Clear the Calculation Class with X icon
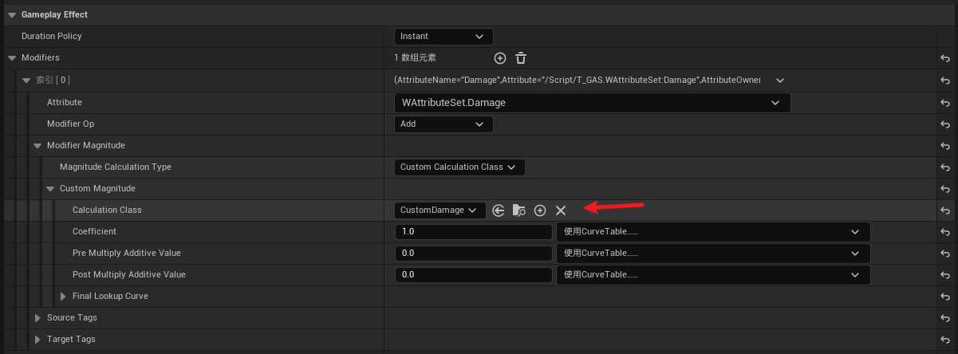The height and width of the screenshot is (354, 958). (561, 210)
